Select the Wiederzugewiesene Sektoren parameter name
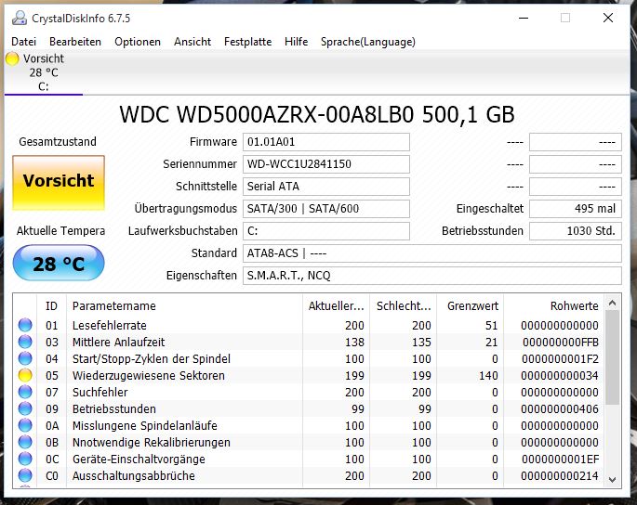This screenshot has width=637, height=505. pos(148,375)
